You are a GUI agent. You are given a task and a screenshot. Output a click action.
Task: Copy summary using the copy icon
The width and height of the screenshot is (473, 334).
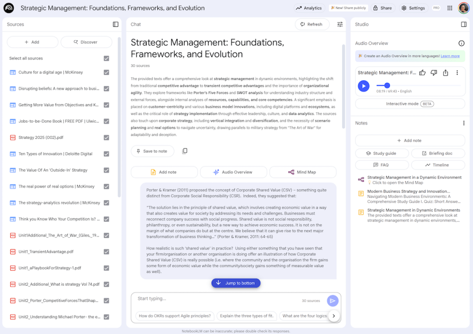click(185, 151)
